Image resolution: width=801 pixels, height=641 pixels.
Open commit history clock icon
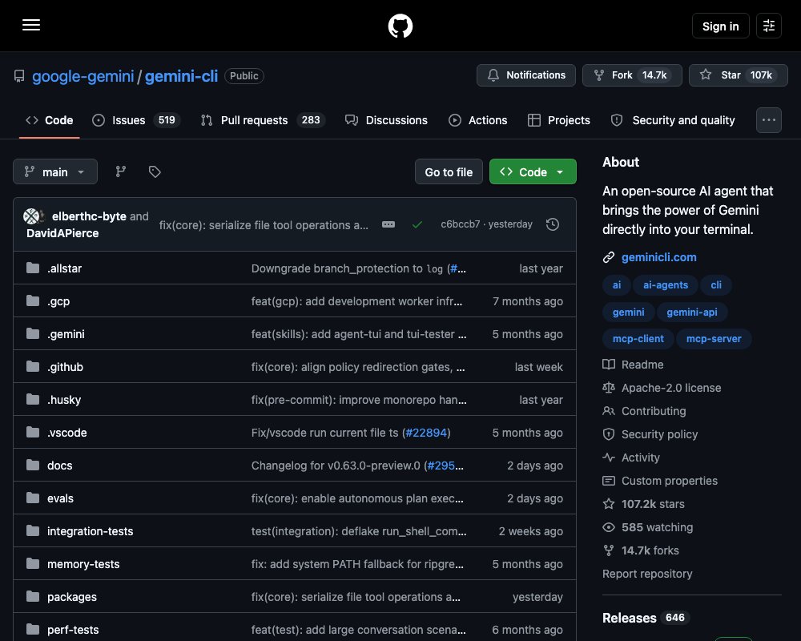552,224
